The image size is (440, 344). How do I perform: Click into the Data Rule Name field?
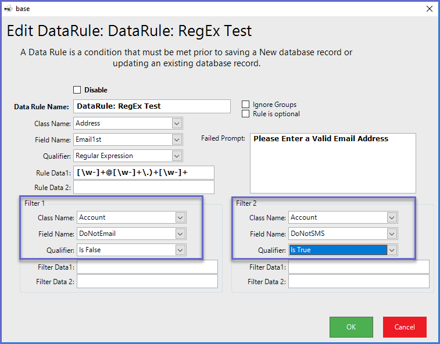click(x=151, y=106)
